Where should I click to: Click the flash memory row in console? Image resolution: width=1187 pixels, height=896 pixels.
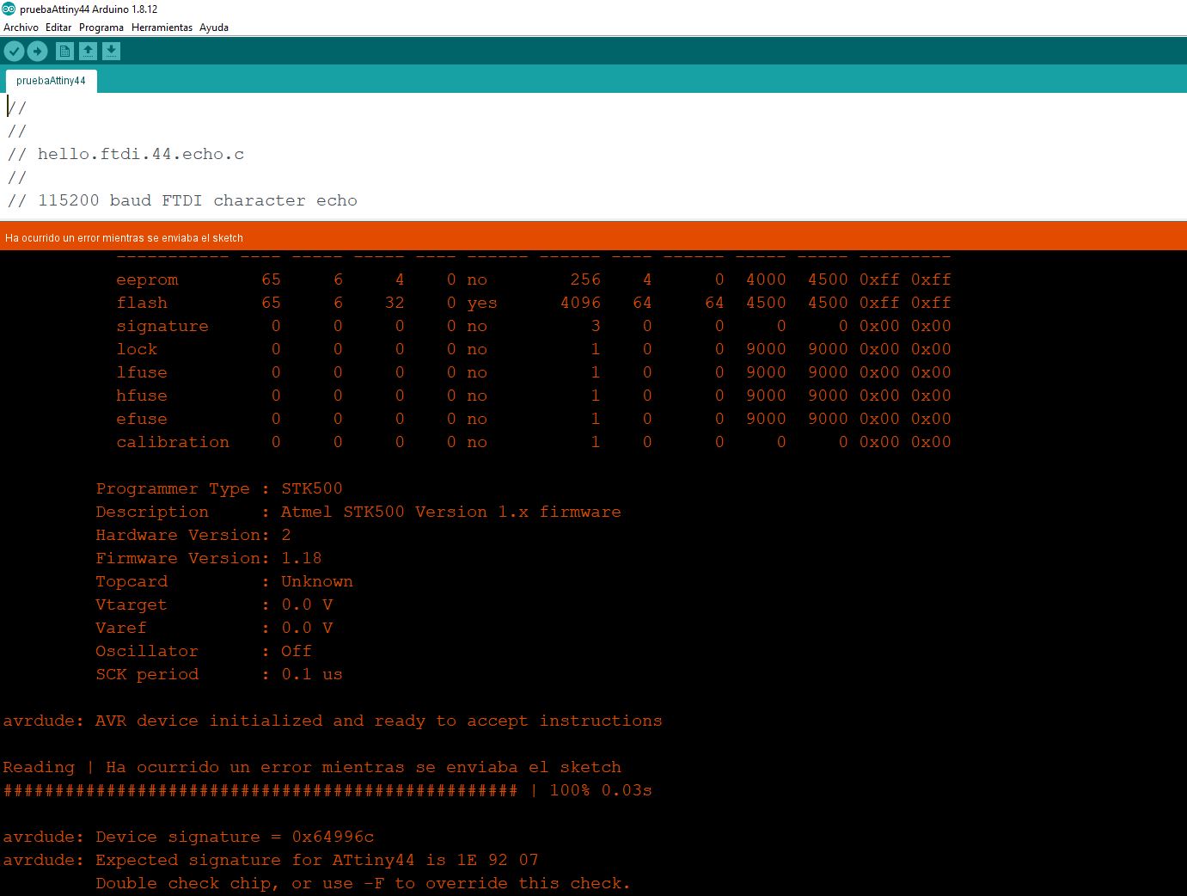(x=534, y=303)
